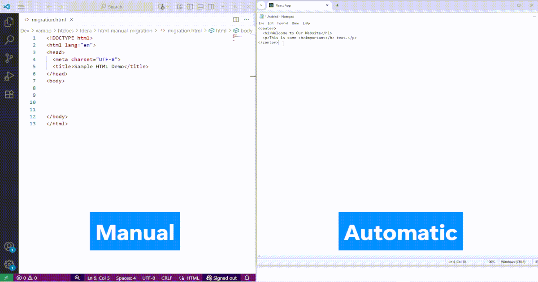538x282 pixels.
Task: Open the Search view in the activity bar
Action: (x=9, y=40)
